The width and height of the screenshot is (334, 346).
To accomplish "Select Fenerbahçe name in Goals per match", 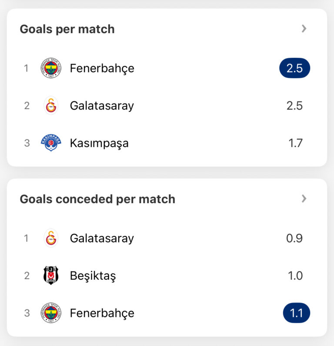I will coord(102,68).
